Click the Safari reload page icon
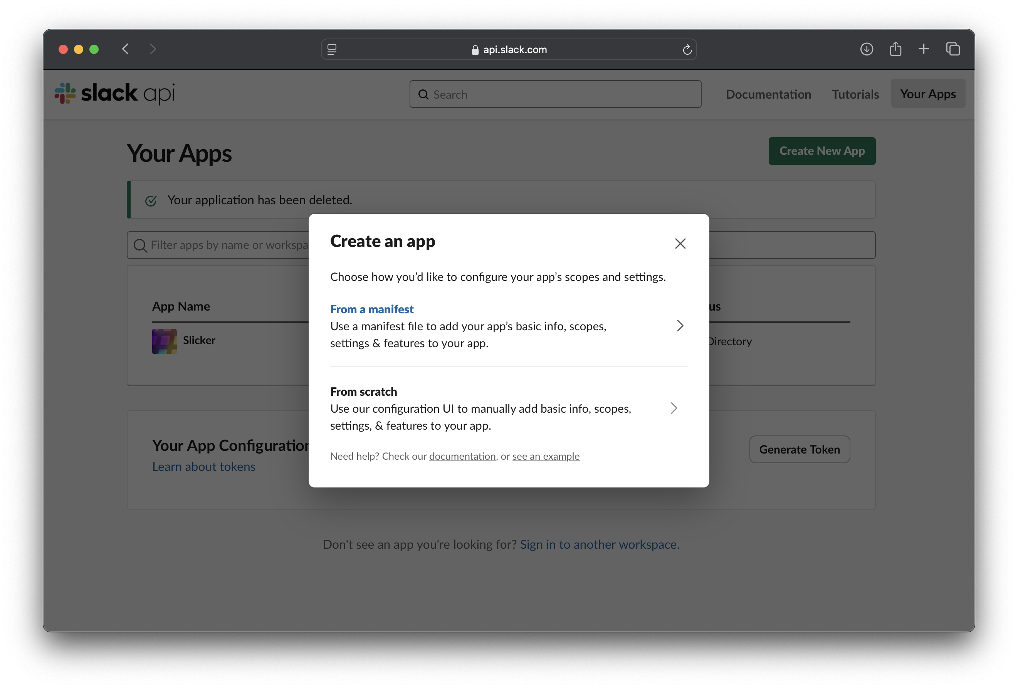The image size is (1018, 689). (687, 49)
